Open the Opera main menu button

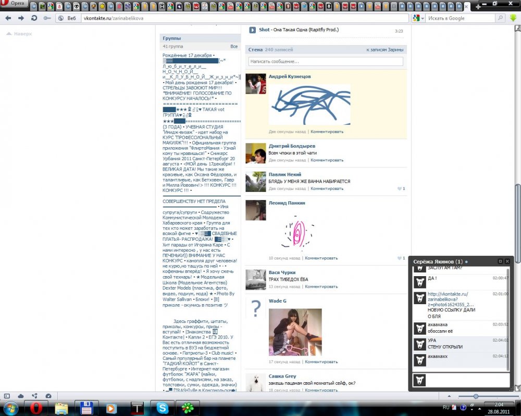14,4
